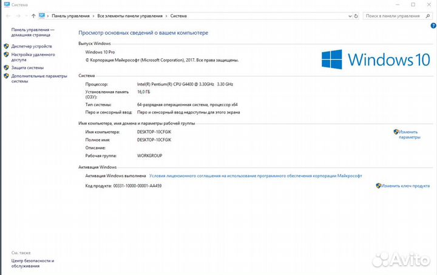Click the shield icon next to Изменить параметры
Image resolution: width=437 pixels, height=275 pixels.
pos(396,131)
